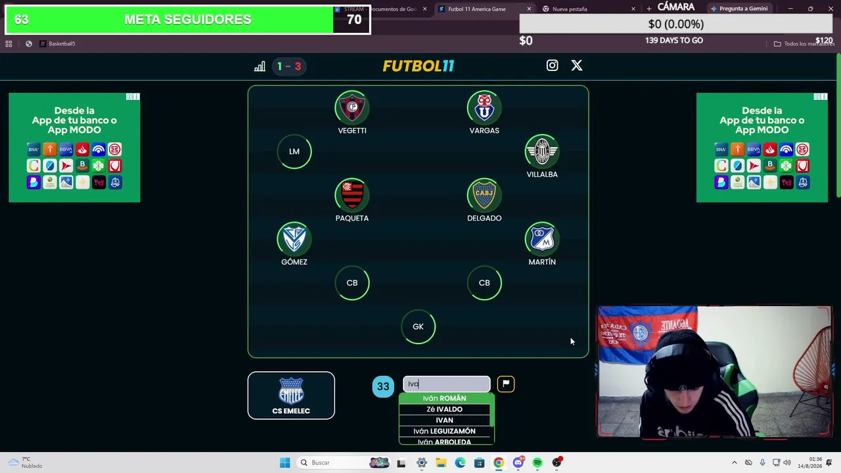This screenshot has height=473, width=841.
Task: Open the Futbol11 X (Twitter) page
Action: tap(577, 66)
